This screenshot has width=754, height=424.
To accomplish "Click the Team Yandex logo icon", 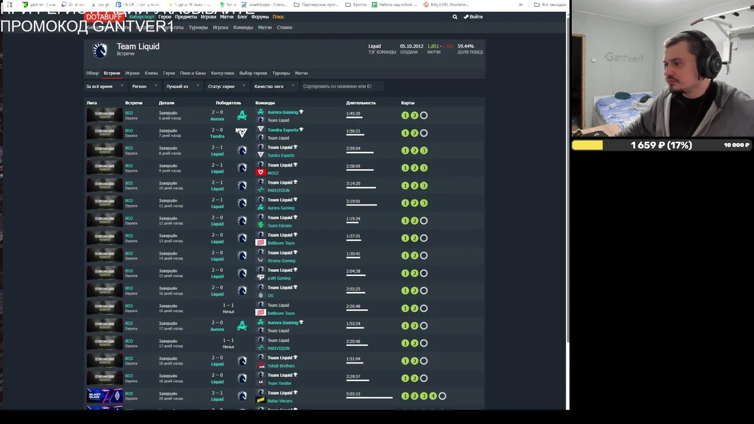I will [260, 383].
